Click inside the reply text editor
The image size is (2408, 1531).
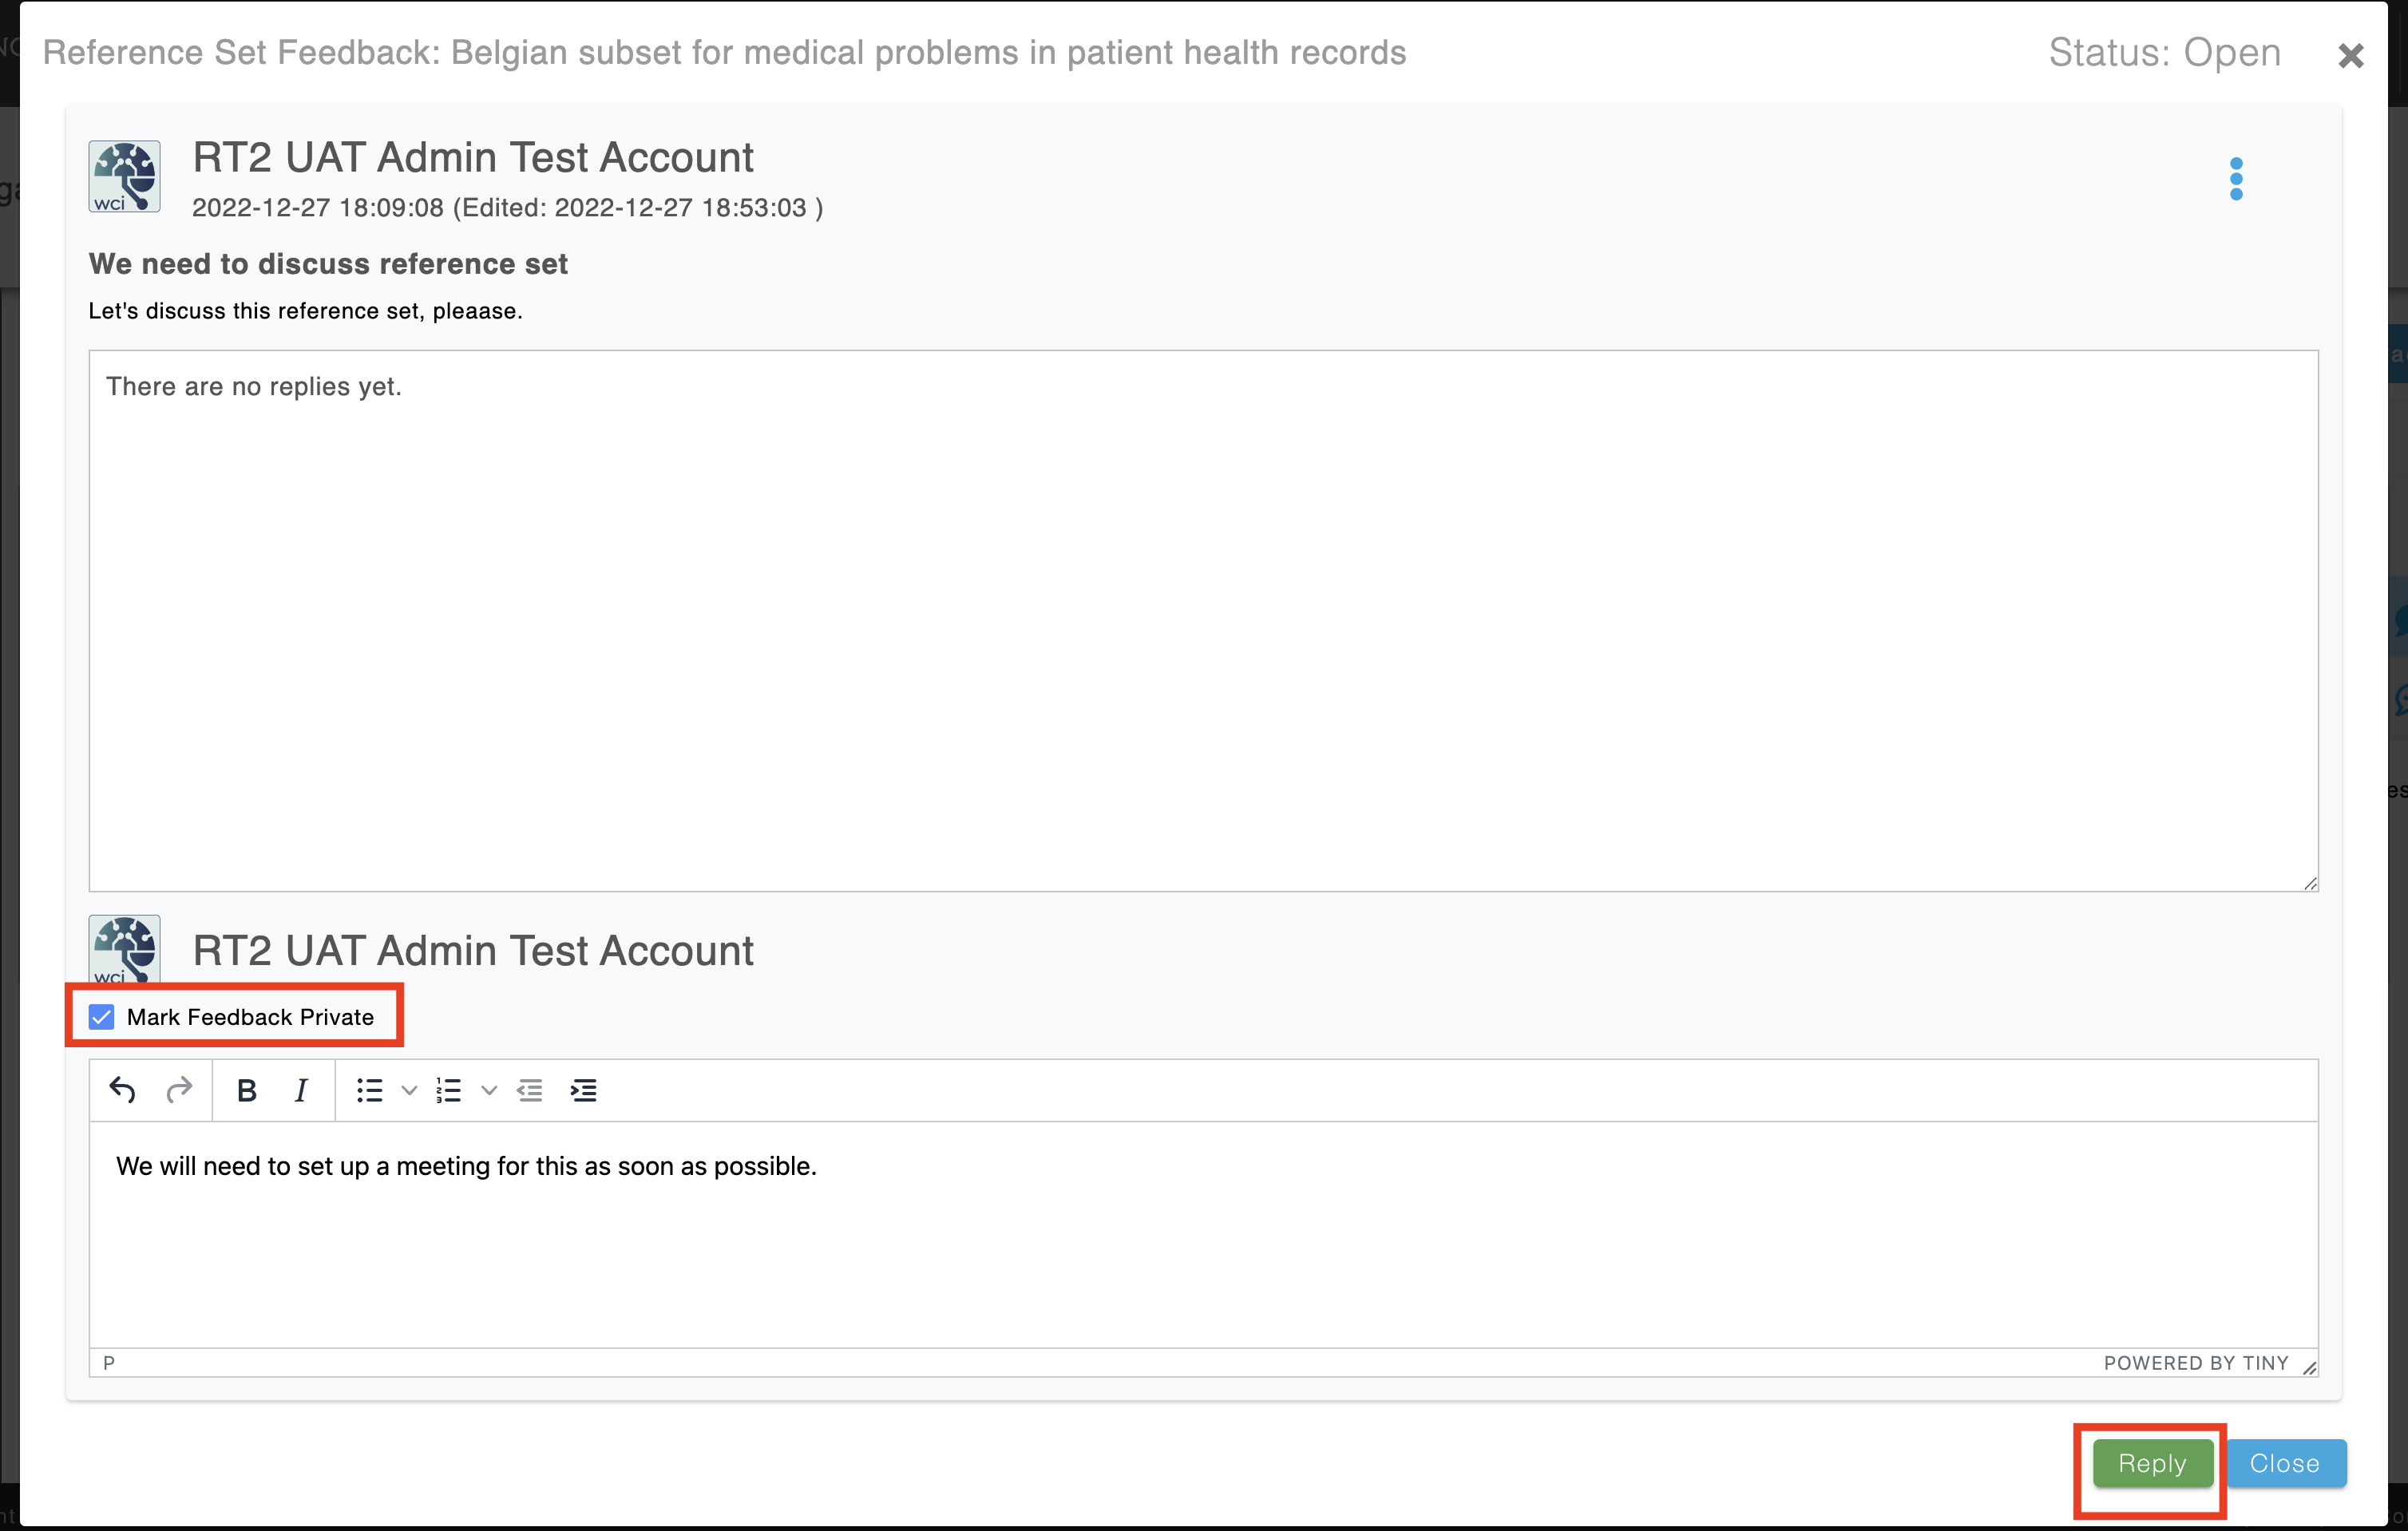(1203, 1234)
